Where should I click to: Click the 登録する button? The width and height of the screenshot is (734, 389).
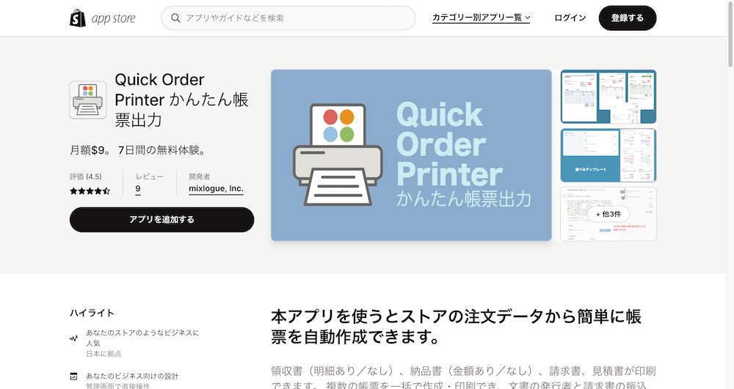[x=628, y=18]
